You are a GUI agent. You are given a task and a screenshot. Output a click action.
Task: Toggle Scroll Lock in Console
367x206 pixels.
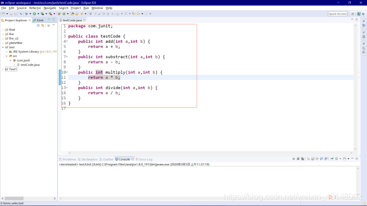coord(312,159)
